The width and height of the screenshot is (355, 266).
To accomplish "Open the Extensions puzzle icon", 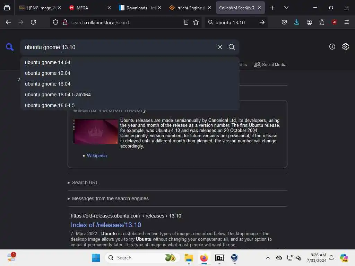I will (322, 22).
